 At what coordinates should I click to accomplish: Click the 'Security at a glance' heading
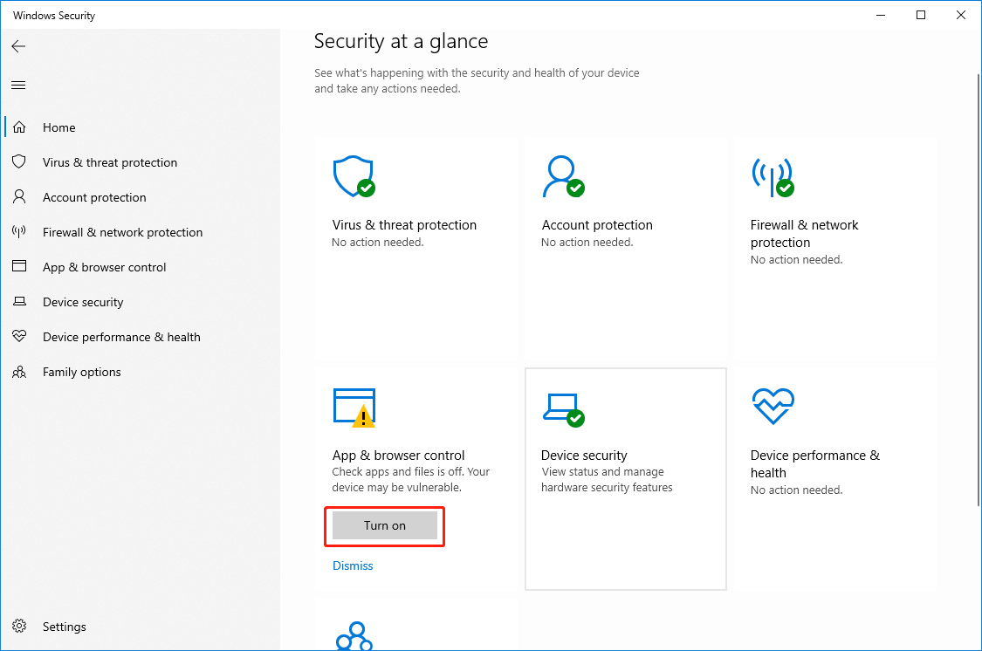point(401,41)
